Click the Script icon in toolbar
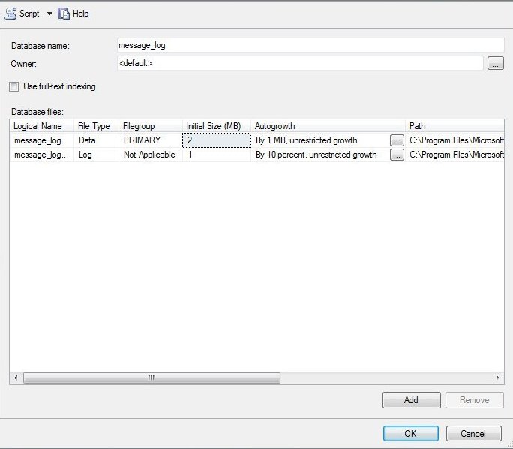Image resolution: width=513 pixels, height=449 pixels. pos(11,14)
